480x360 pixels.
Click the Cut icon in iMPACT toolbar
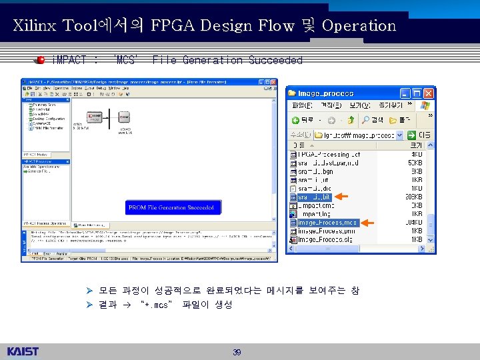coord(40,94)
